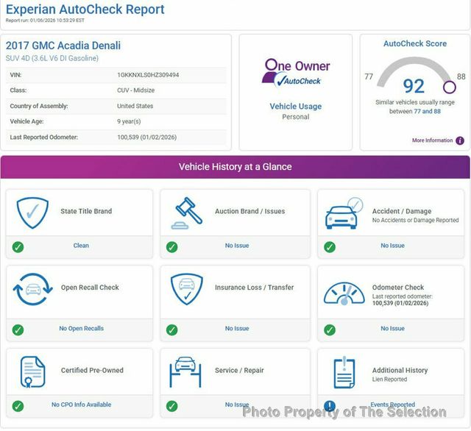Screen dimensions: 471x431
Task: Open the More Information link
Action: 432,140
